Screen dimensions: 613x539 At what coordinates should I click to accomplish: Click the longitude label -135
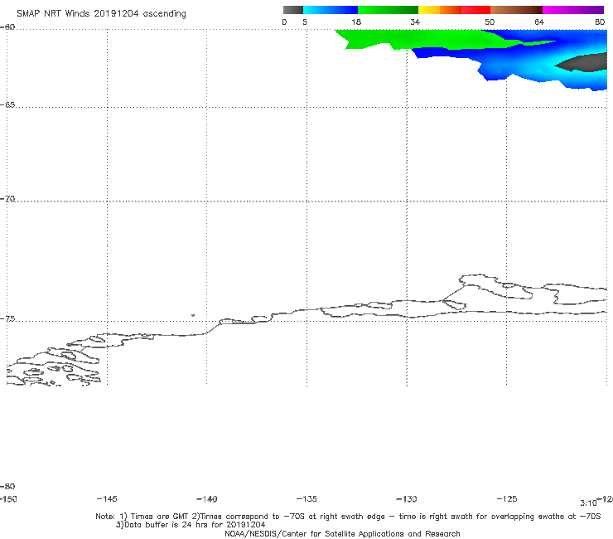point(306,499)
